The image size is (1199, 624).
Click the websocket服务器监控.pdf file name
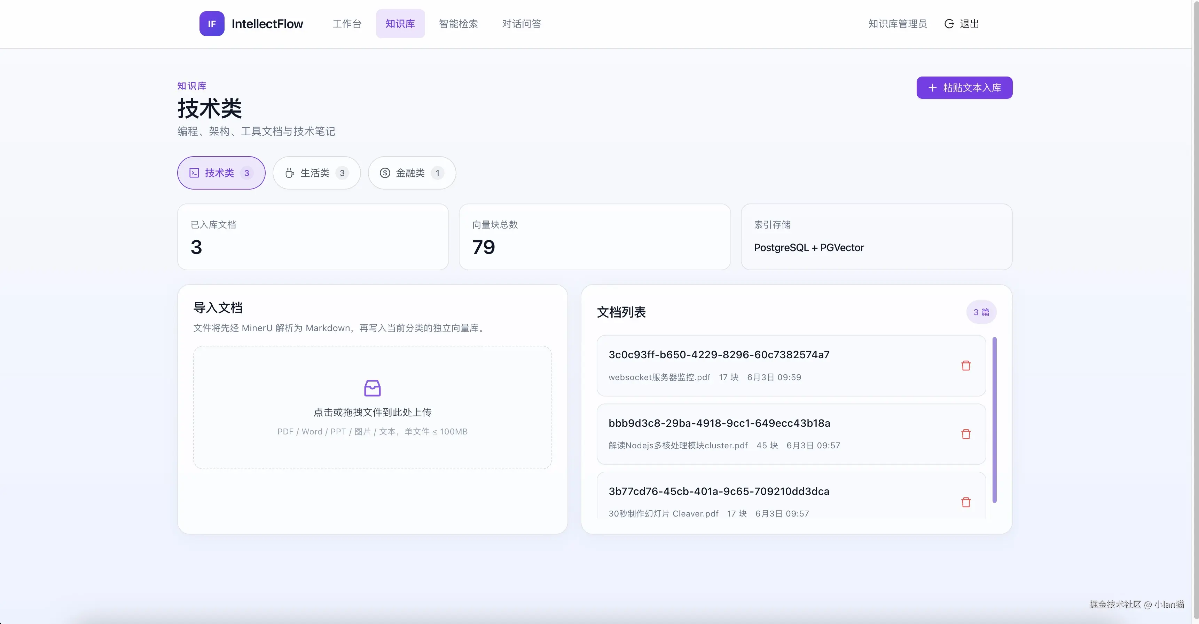coord(659,377)
